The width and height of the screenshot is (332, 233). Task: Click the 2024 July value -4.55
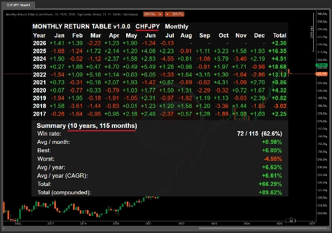tap(167, 59)
